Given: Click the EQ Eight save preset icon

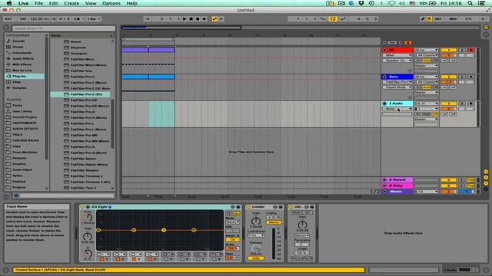Looking at the screenshot, I should click(x=238, y=207).
